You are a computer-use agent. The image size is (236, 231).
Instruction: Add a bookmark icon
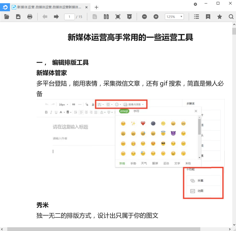click(x=208, y=17)
